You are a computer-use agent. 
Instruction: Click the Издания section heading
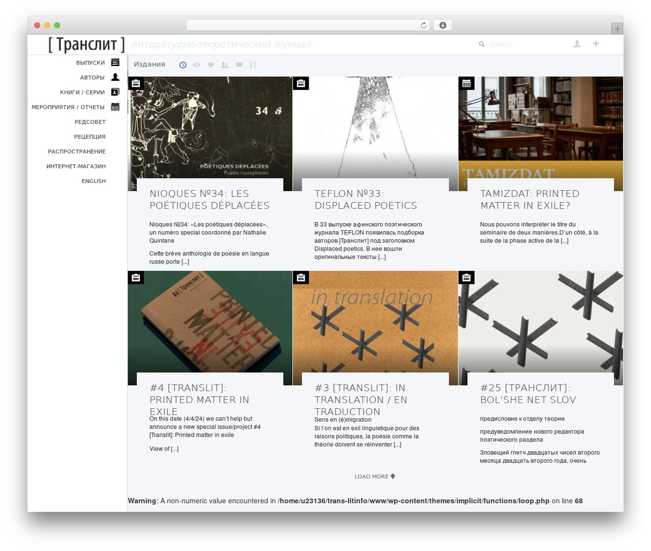click(150, 65)
